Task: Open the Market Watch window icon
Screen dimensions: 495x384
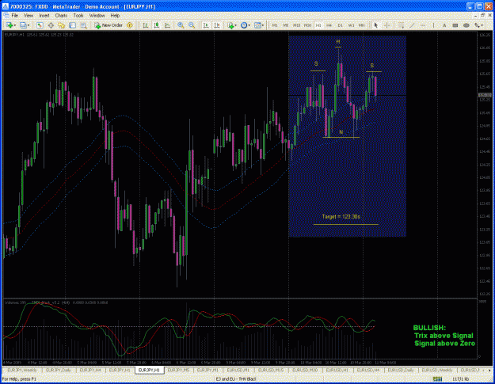Action: pos(40,25)
